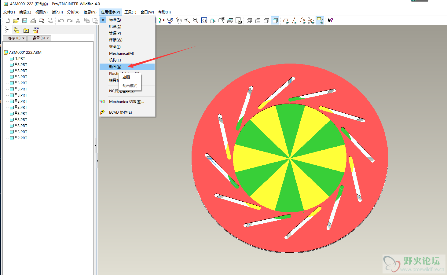Select the Wireframe display style icon

pos(249,20)
